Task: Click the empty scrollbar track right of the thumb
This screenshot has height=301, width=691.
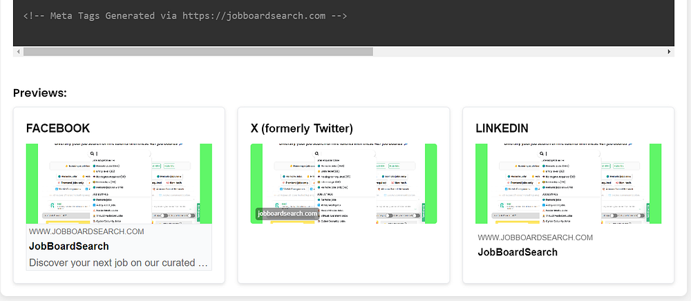Action: [x=519, y=52]
